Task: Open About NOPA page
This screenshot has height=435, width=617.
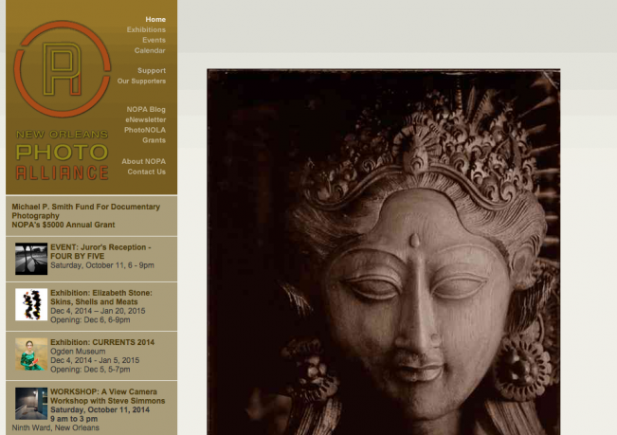Action: [x=143, y=161]
